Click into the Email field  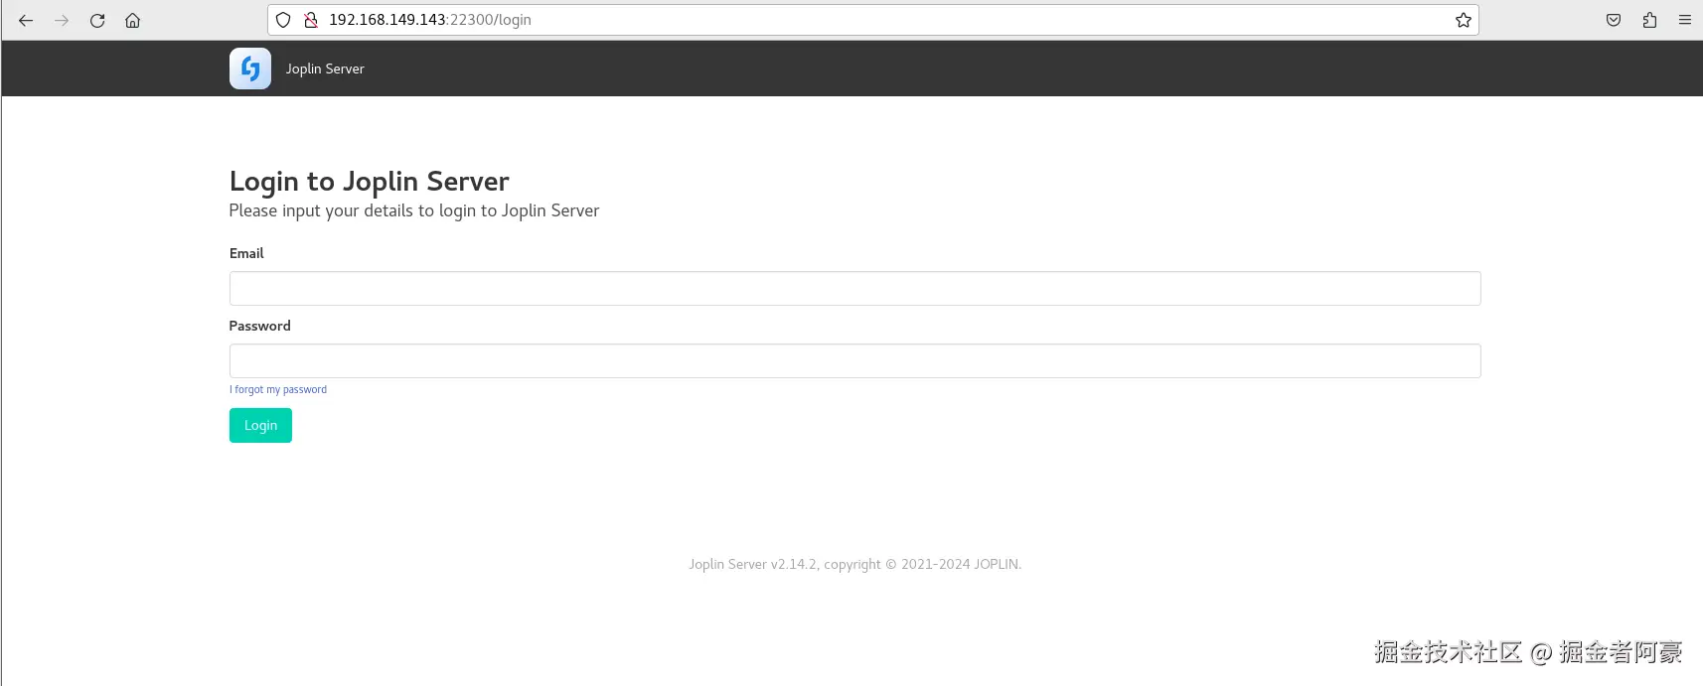(x=854, y=288)
